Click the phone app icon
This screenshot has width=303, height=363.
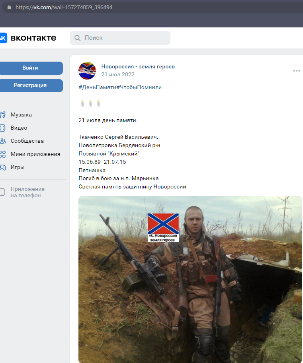(x=2, y=192)
